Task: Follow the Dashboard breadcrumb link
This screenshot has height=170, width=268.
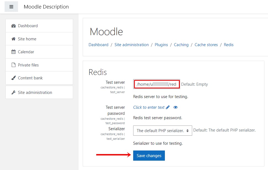Action: point(98,45)
